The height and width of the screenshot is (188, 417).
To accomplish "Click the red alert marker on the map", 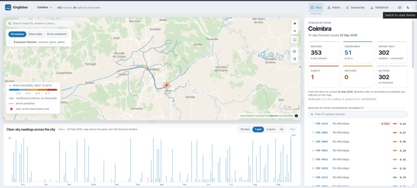I will click(167, 85).
